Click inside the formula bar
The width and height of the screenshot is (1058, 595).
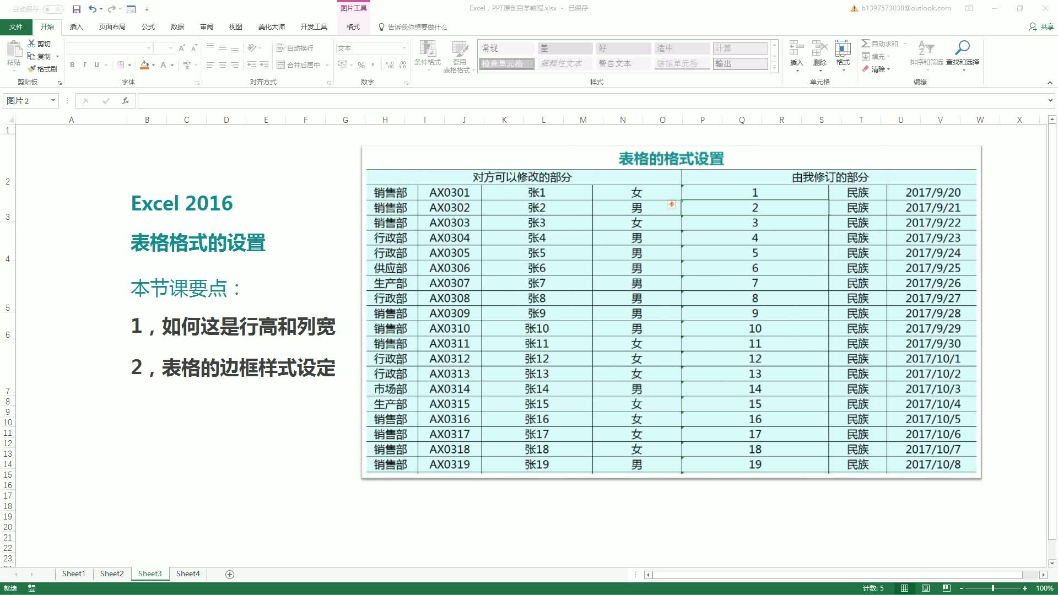pyautogui.click(x=592, y=100)
